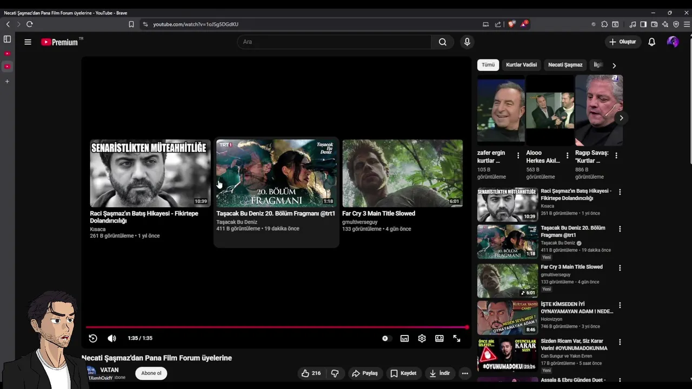
Task: Mute the video volume
Action: 112,338
